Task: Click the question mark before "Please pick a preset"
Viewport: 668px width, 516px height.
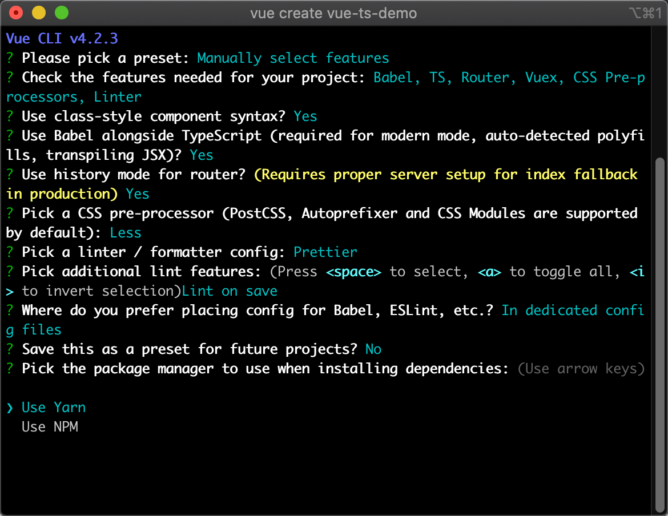Action: tap(10, 58)
